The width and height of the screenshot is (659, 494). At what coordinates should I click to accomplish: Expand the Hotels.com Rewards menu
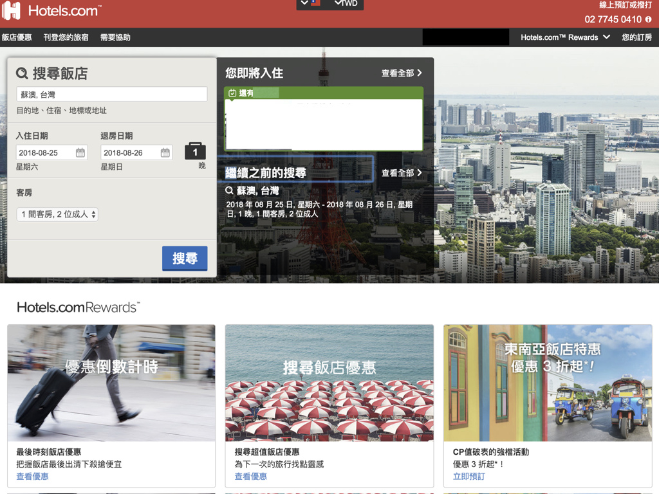coord(565,37)
